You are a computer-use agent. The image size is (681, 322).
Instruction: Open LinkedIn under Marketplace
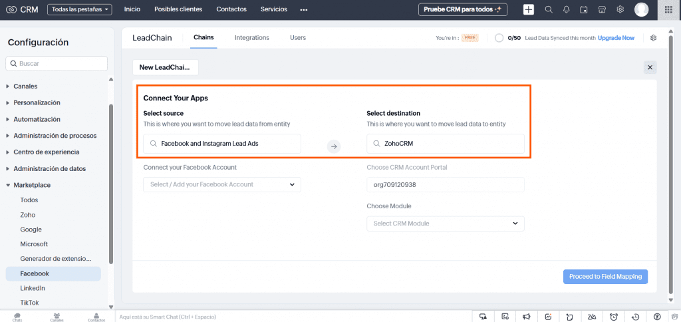pos(33,288)
